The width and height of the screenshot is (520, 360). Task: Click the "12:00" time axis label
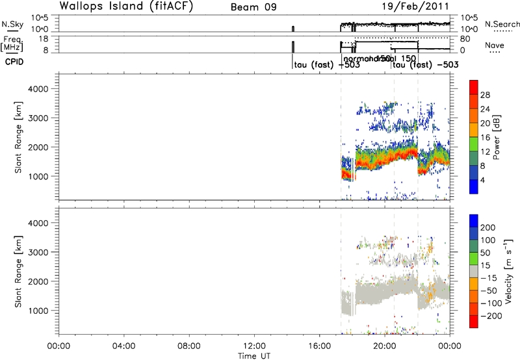pyautogui.click(x=254, y=346)
